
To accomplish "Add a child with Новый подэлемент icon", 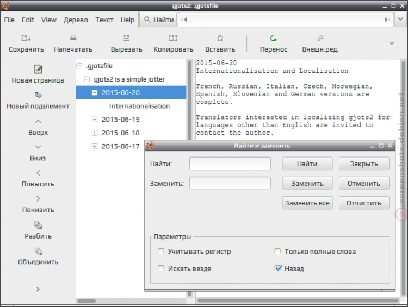I will point(38,95).
